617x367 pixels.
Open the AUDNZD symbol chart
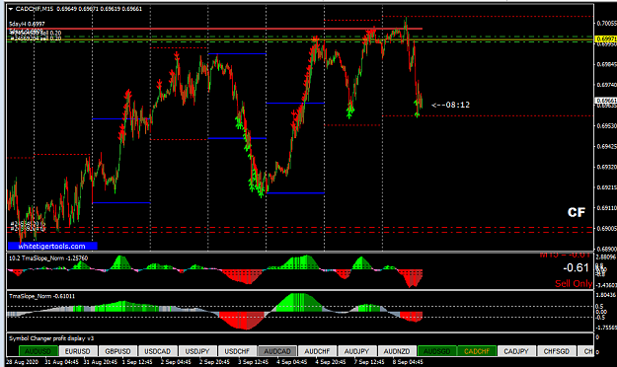tap(397, 351)
